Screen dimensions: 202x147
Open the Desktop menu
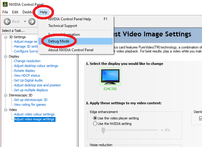click(x=28, y=12)
